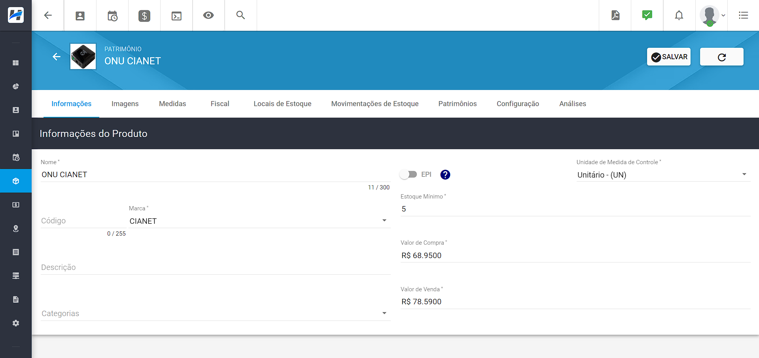Screen dimensions: 759x358
Task: Switch to the Fiscal tab
Action: [220, 104]
